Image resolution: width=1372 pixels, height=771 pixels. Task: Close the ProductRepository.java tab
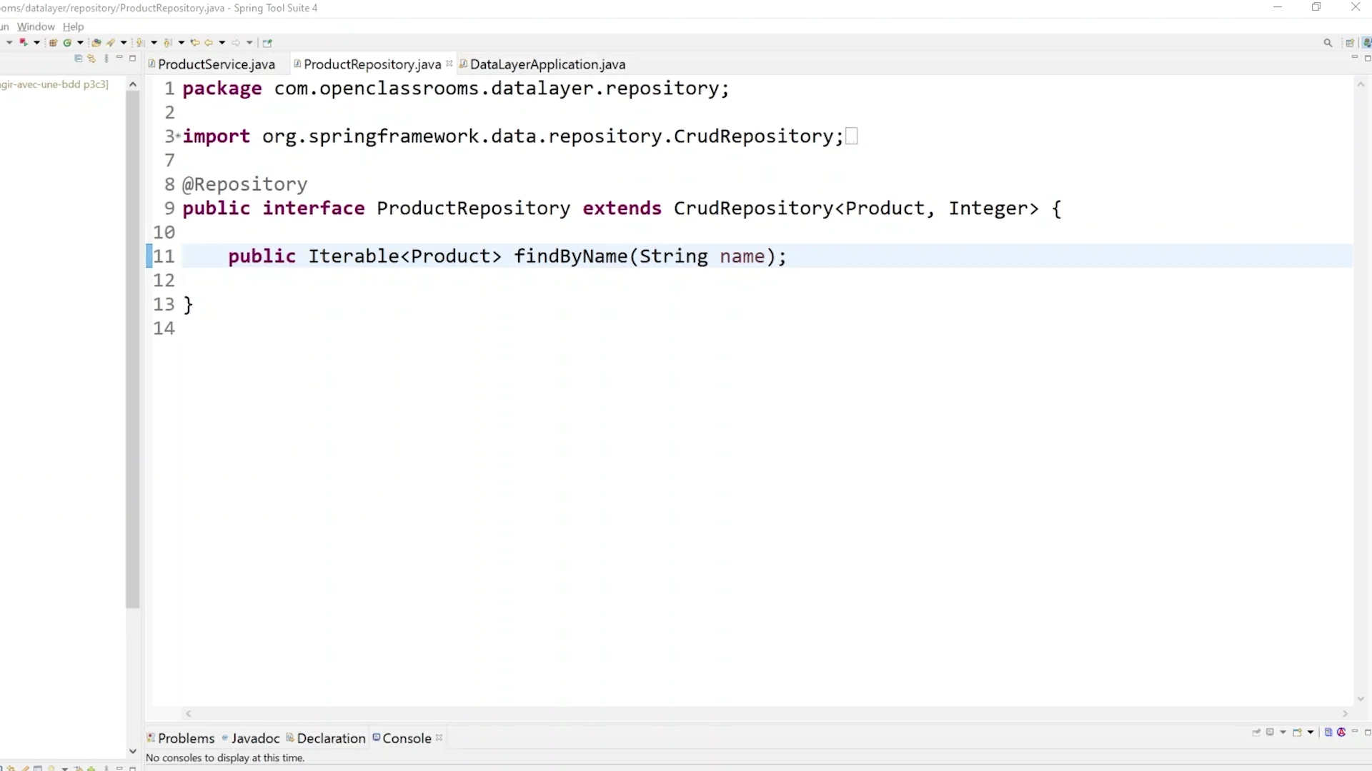coord(449,64)
